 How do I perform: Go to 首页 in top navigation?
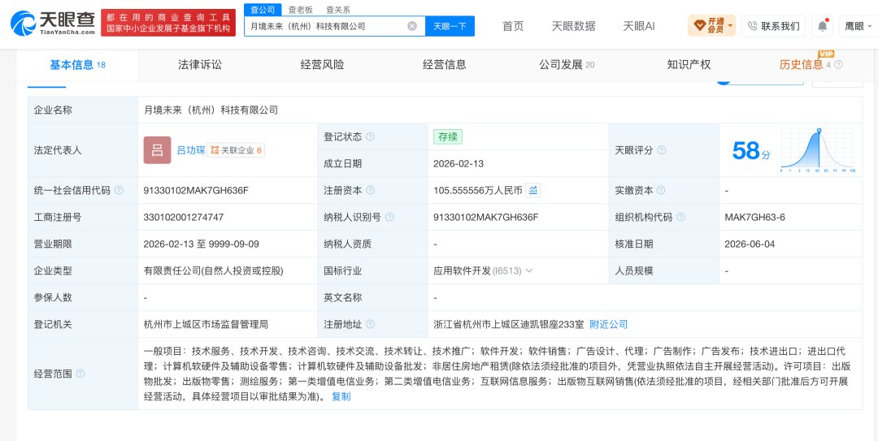click(x=513, y=26)
